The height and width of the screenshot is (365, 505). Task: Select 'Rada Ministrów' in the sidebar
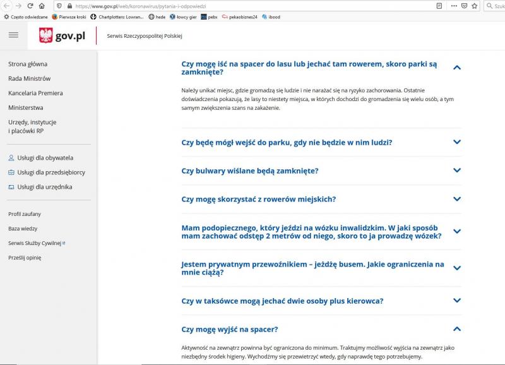tap(29, 78)
